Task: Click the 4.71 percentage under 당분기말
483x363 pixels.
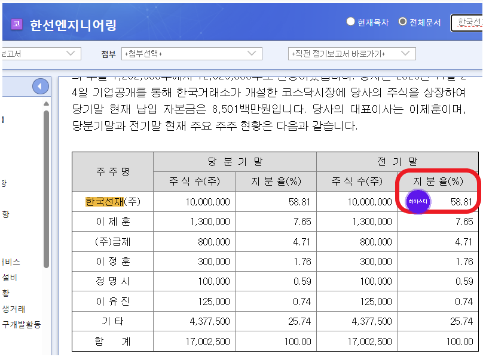Action: pos(302,242)
